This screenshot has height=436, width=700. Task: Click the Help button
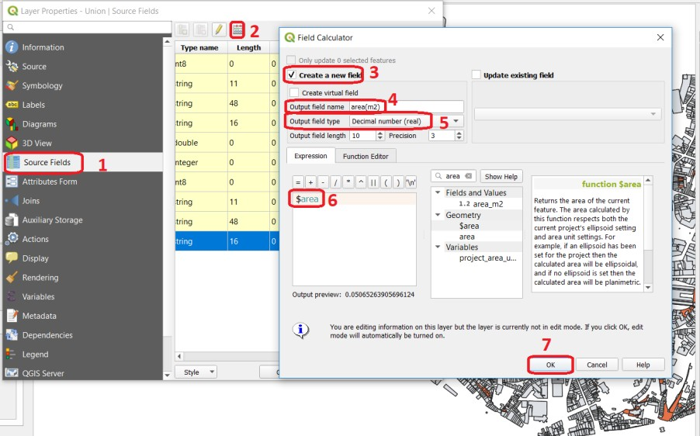coord(643,365)
